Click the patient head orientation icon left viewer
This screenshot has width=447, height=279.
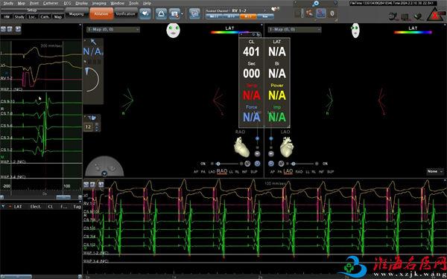[x=174, y=31]
